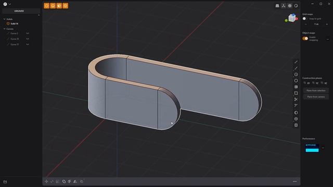
Task: Click the FPS performance graph
Action: (x=312, y=148)
